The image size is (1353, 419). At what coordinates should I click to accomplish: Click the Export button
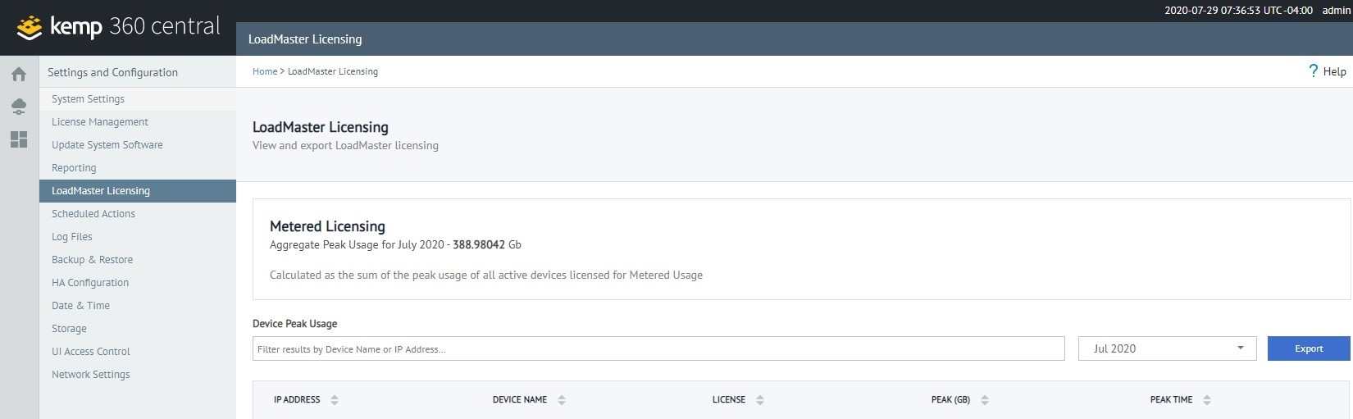click(1309, 348)
